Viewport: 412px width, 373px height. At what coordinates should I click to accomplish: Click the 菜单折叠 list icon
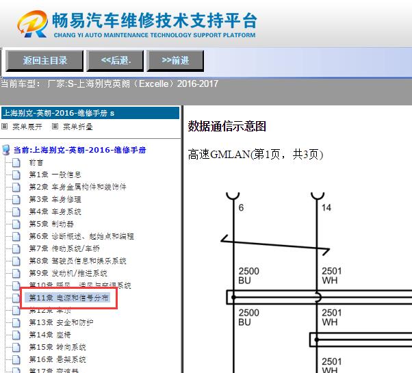coord(55,127)
